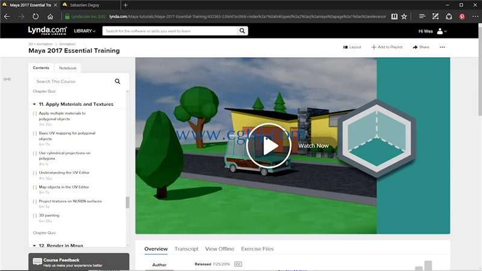This screenshot has width=482, height=271.
Task: Click the closed captions CC icon
Action: (x=238, y=264)
